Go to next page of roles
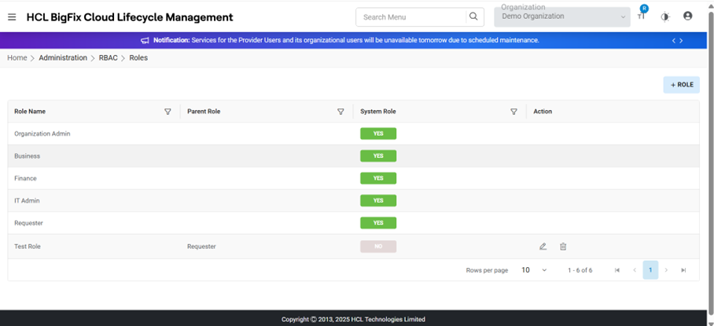This screenshot has height=326, width=714. (666, 270)
